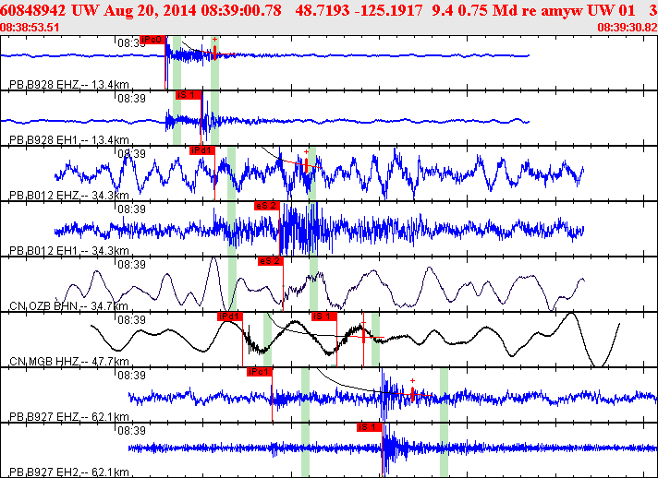
Task: Click the coordinates '48.7193 -125.1917' in header
Action: coord(359,10)
